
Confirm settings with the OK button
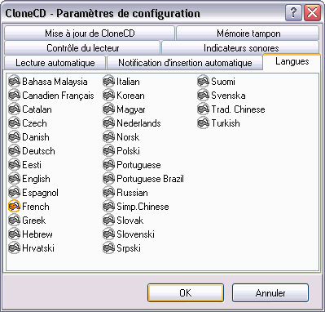[186, 293]
